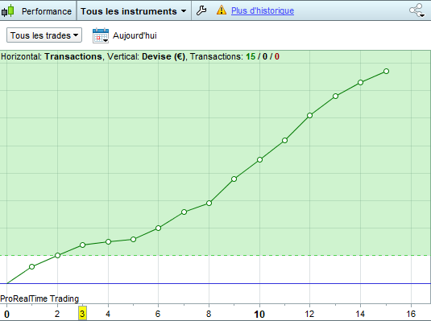Select the data point at transaction 14
Image resolution: width=431 pixels, height=321 pixels.
pyautogui.click(x=361, y=82)
